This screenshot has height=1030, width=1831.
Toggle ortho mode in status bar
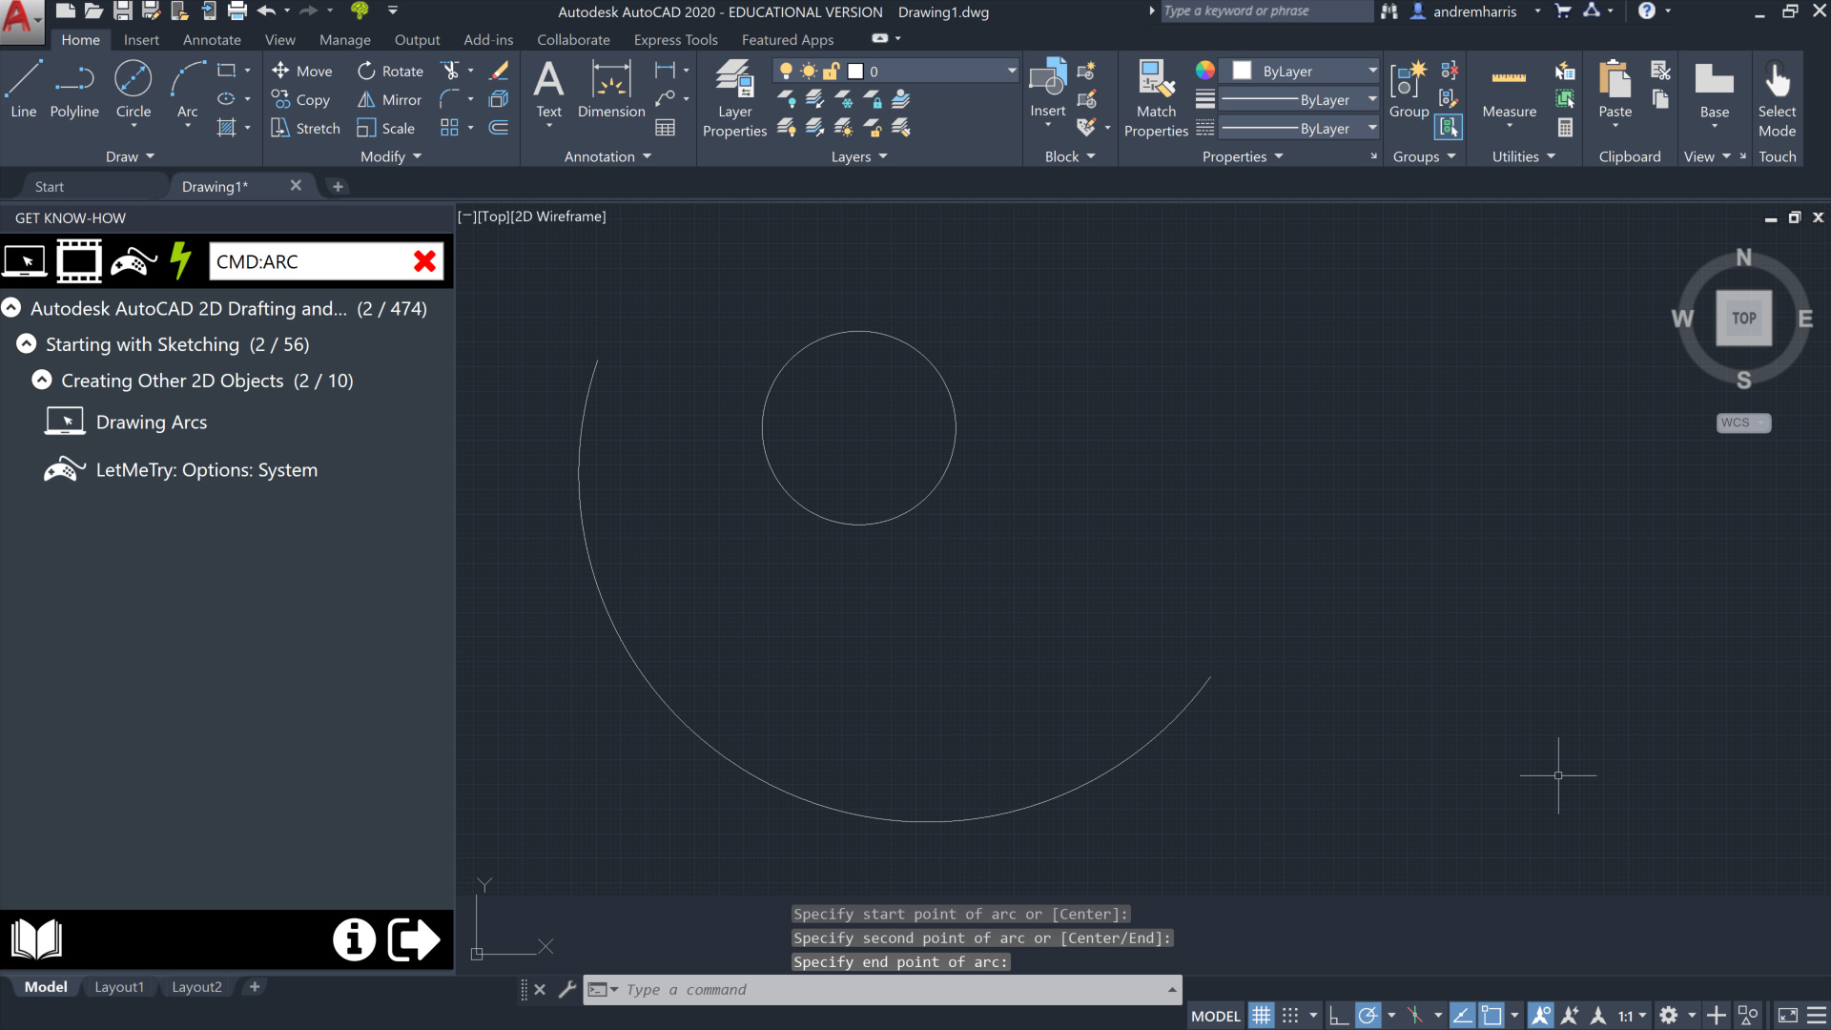point(1338,1016)
